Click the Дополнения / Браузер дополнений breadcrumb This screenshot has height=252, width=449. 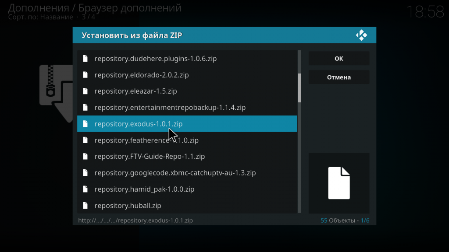[95, 8]
